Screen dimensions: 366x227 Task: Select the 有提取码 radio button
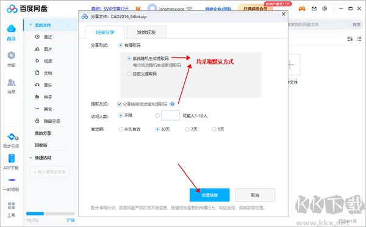[121, 45]
